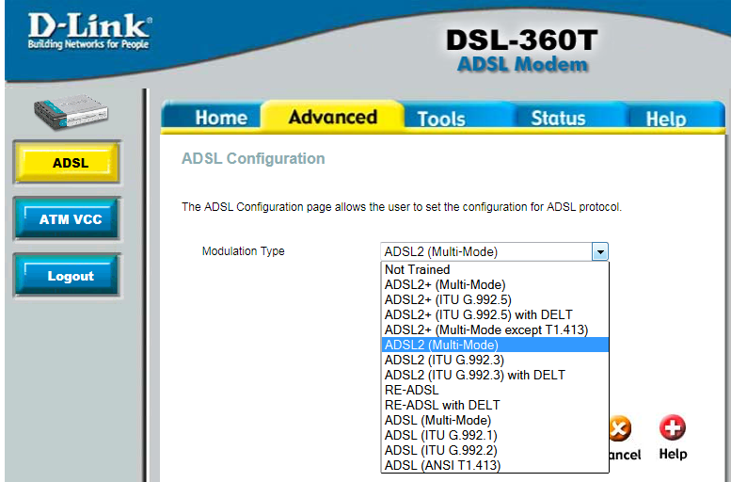Click the ADSL Configuration page description sentence
Image resolution: width=731 pixels, height=482 pixels.
click(x=402, y=207)
